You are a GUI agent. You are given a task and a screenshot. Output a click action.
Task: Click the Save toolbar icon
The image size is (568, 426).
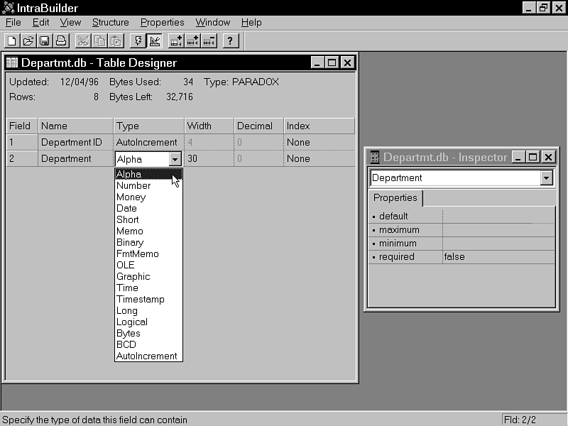pos(44,40)
